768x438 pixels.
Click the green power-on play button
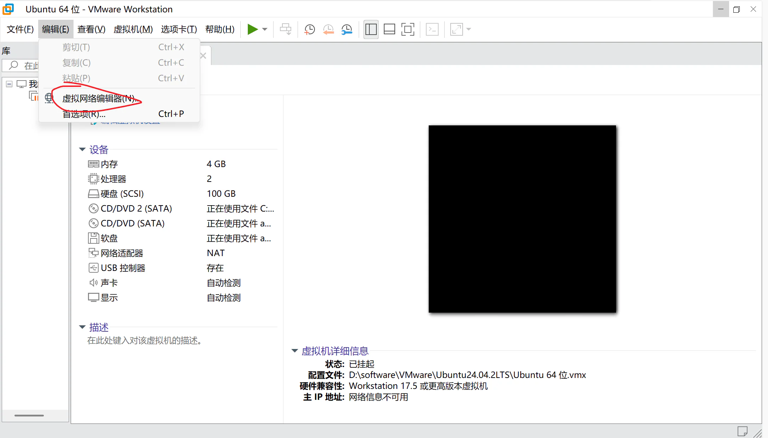[252, 29]
